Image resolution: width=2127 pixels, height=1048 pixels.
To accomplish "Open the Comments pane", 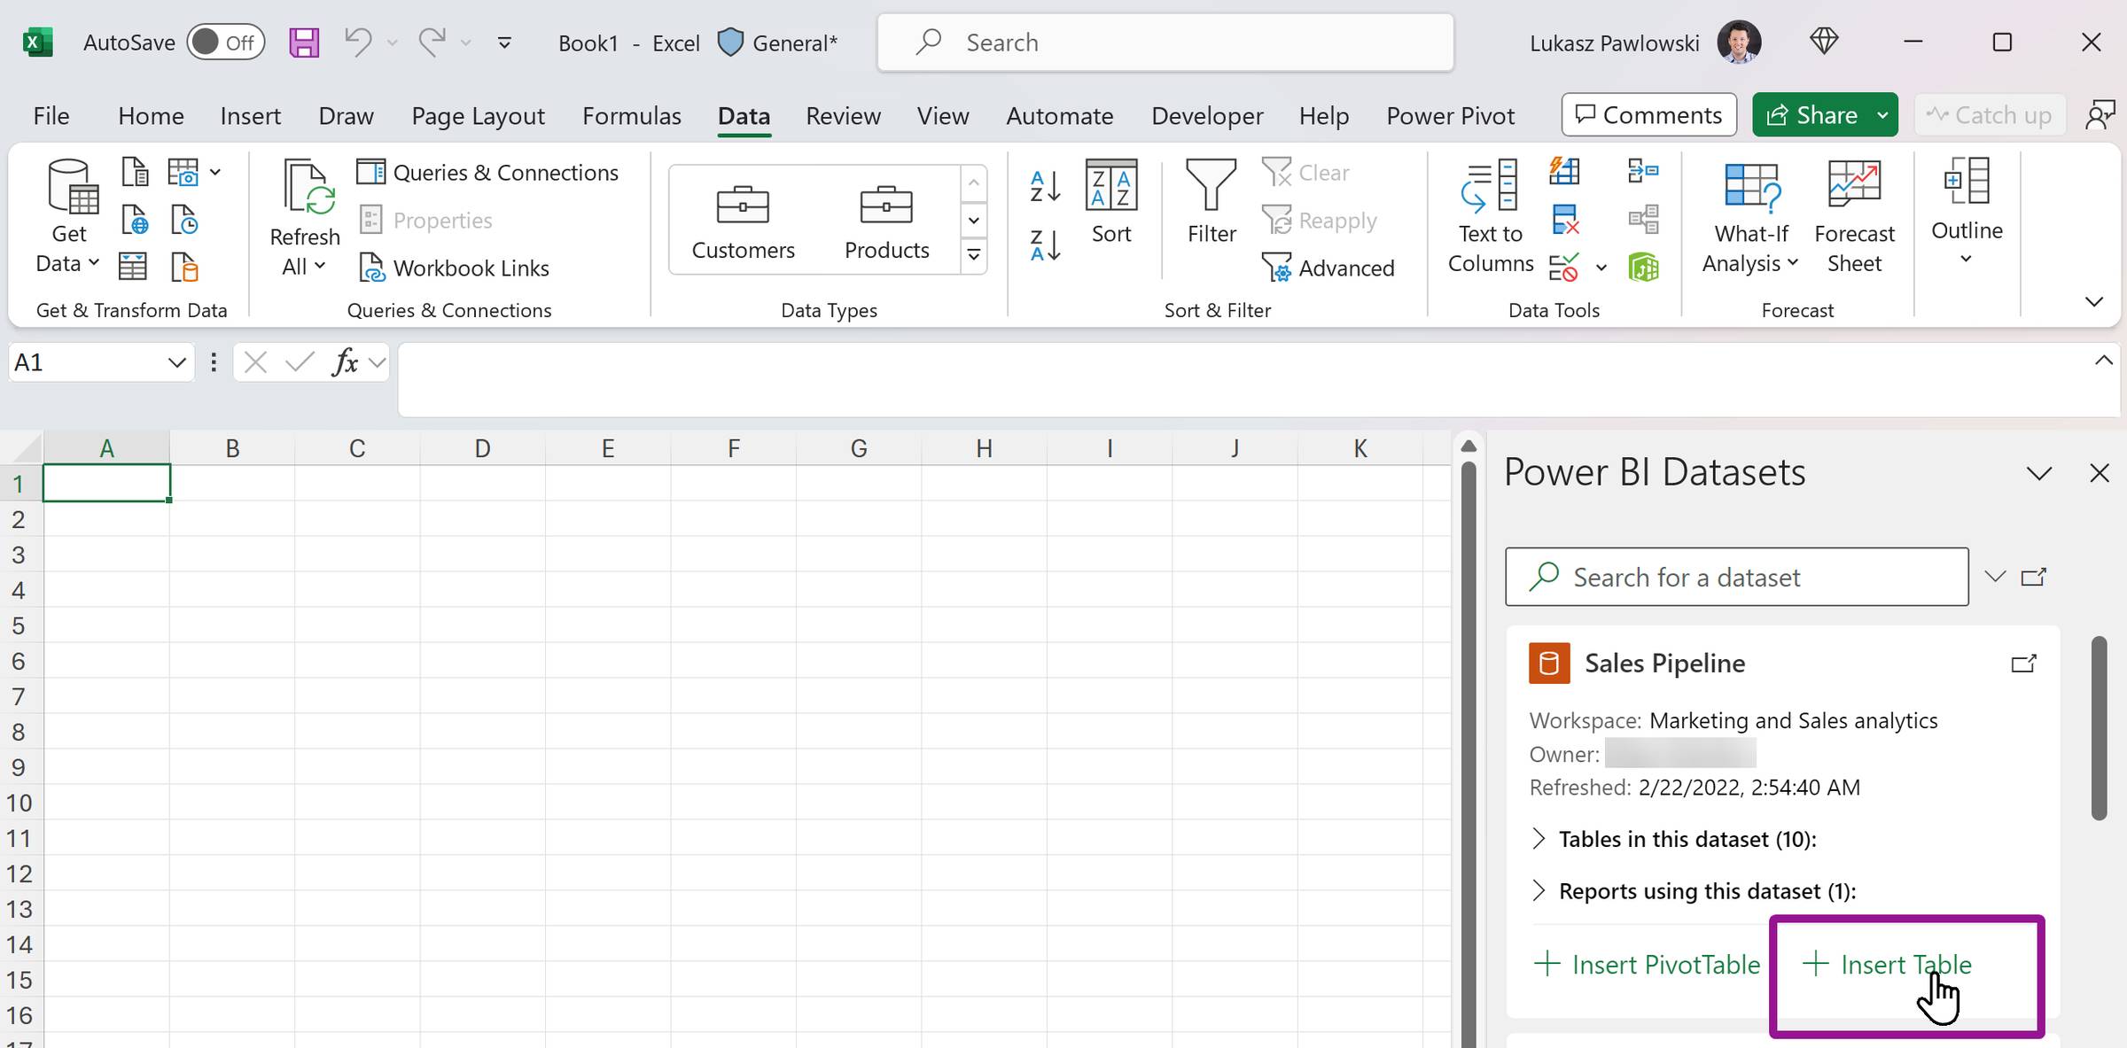I will pyautogui.click(x=1648, y=115).
